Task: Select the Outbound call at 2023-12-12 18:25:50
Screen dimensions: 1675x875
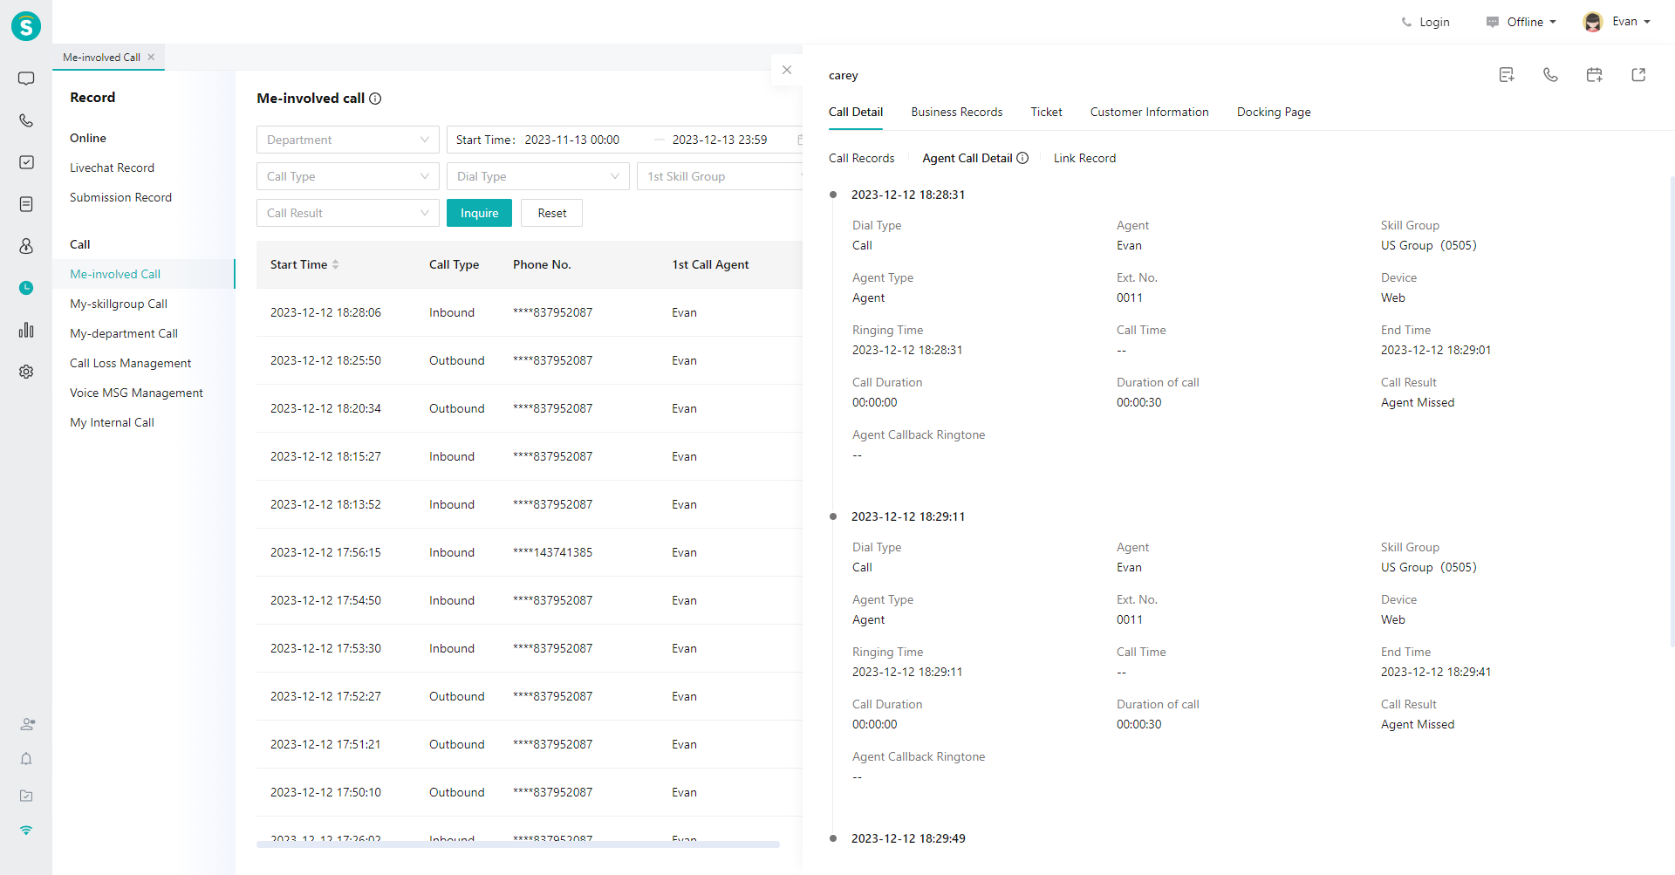Action: pyautogui.click(x=530, y=360)
